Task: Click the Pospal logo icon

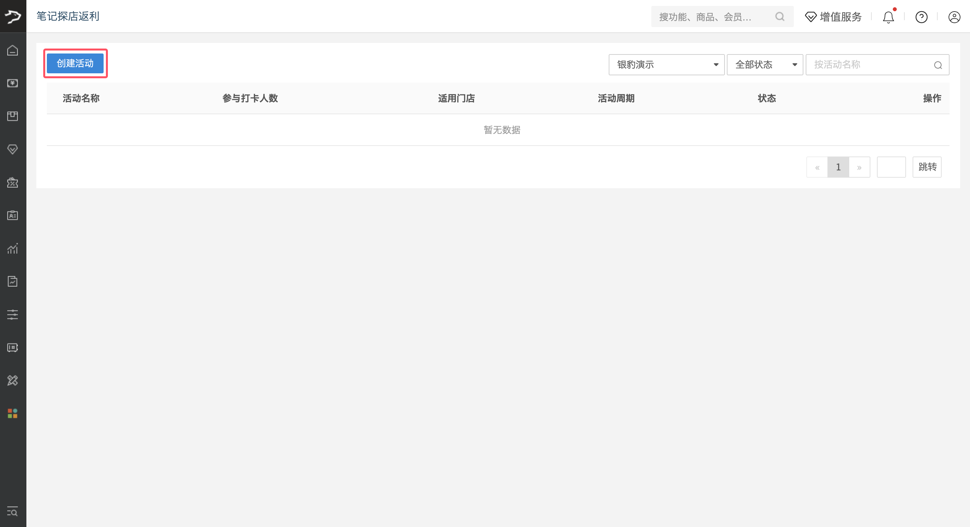Action: tap(13, 16)
